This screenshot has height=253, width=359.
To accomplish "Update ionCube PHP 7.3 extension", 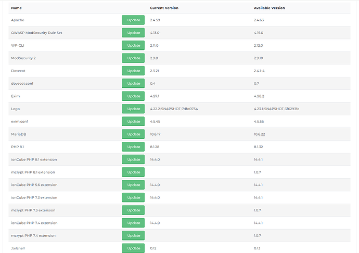I will [x=133, y=197].
